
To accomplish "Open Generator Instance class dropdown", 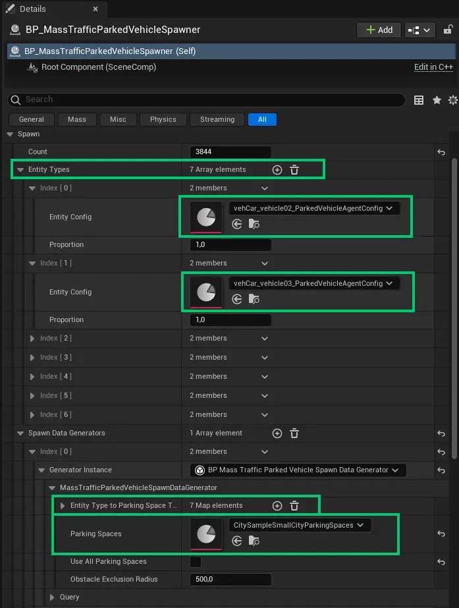I will click(x=298, y=470).
